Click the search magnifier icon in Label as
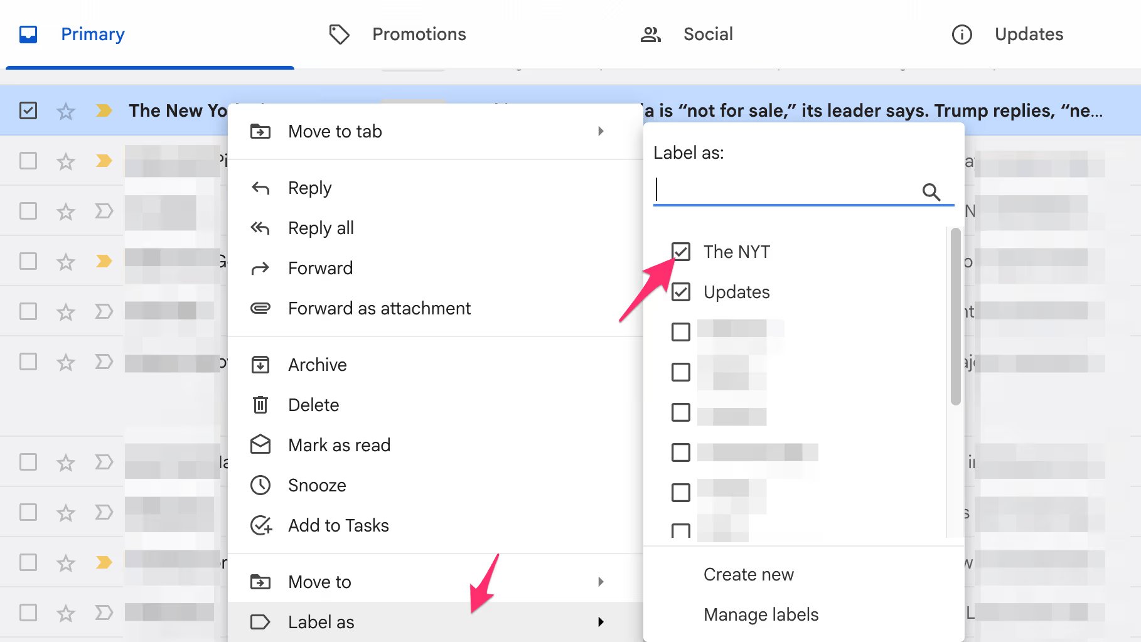 (x=931, y=192)
